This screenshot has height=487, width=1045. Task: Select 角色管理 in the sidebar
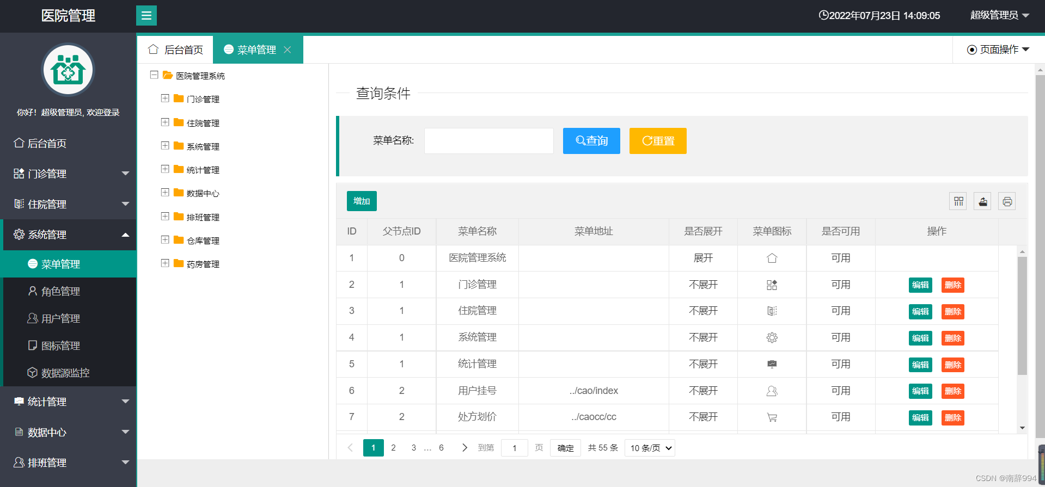[68, 291]
